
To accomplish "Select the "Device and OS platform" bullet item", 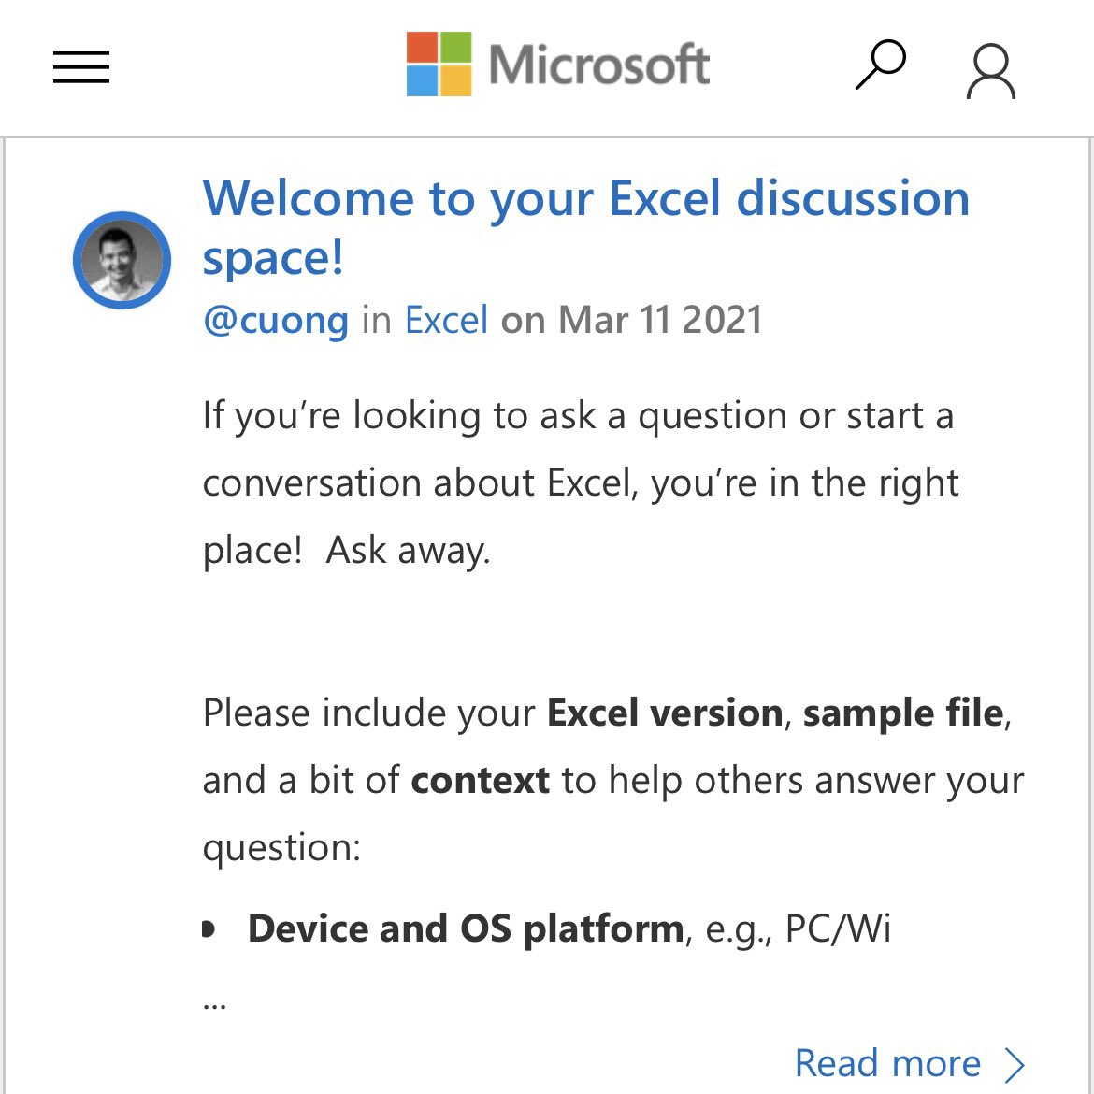I will (569, 929).
